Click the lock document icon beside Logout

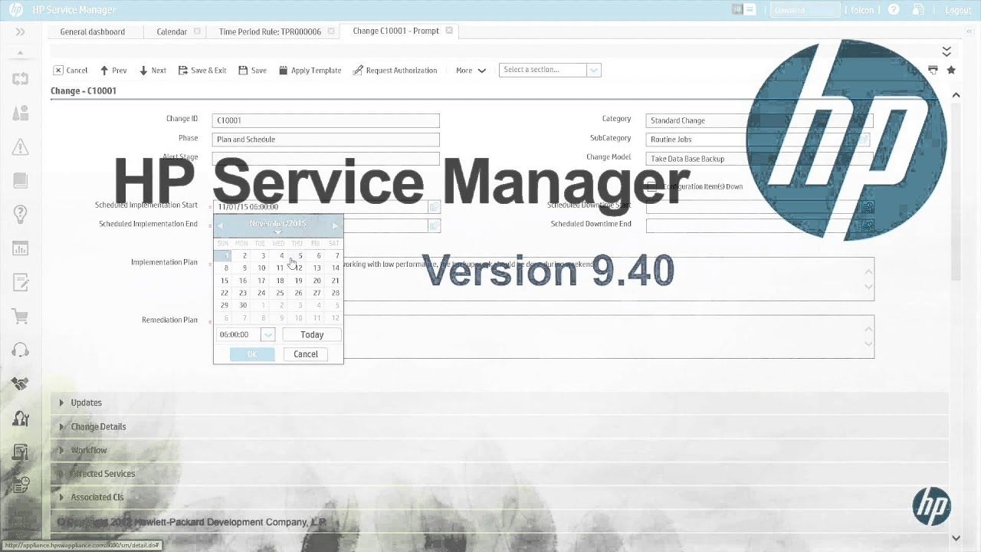click(x=917, y=10)
